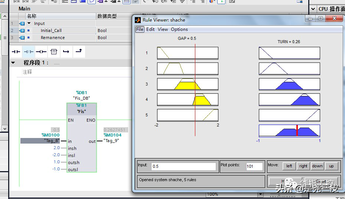Open the 100% zoom level dropdown
Viewport: 345px width, 199px height.
tap(260, 194)
